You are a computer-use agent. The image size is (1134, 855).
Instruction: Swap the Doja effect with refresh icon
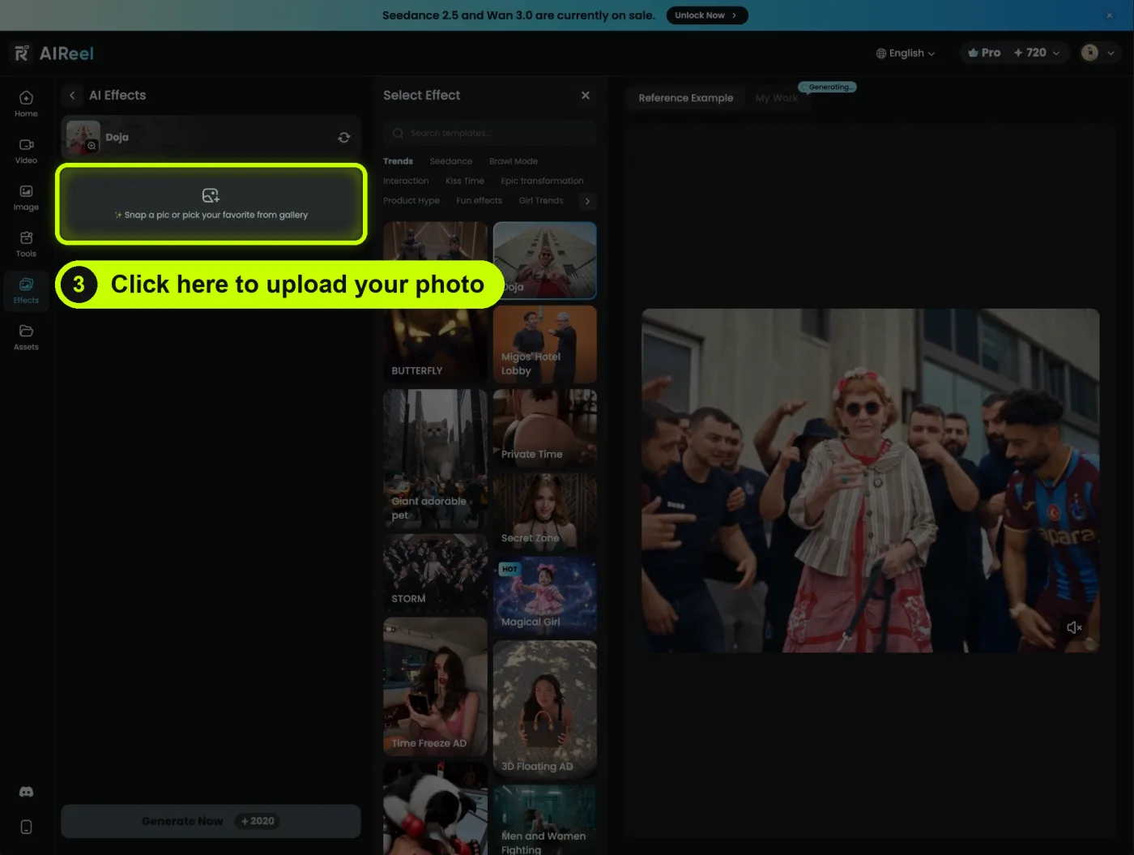pos(344,138)
